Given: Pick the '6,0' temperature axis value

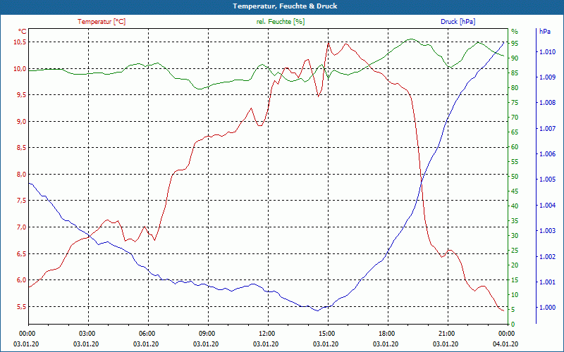Looking at the screenshot, I should click(x=21, y=279).
